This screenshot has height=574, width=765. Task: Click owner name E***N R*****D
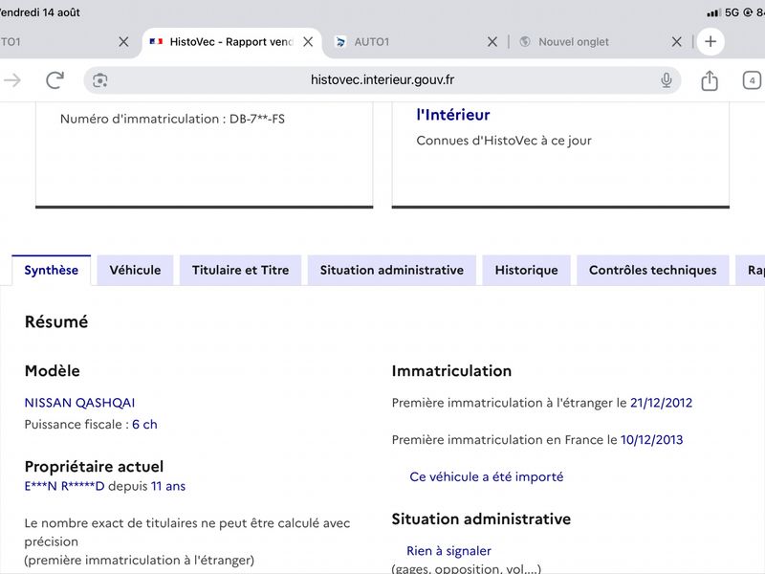(x=64, y=486)
